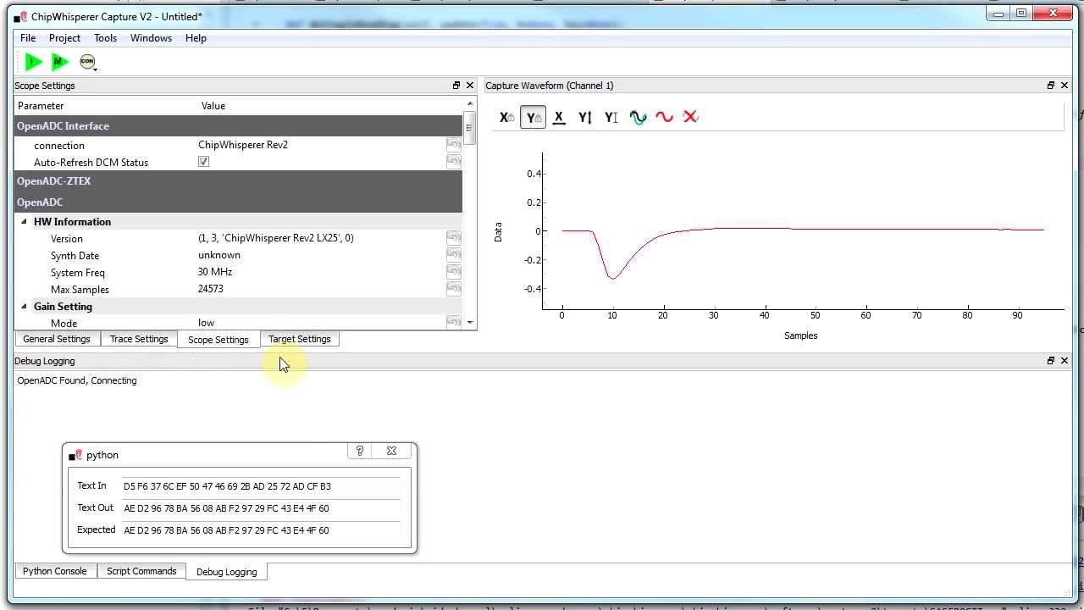Image resolution: width=1084 pixels, height=610 pixels.
Task: Open the Tools menu
Action: click(105, 38)
